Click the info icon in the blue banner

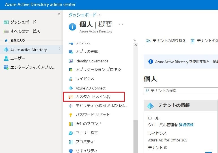point(151,62)
